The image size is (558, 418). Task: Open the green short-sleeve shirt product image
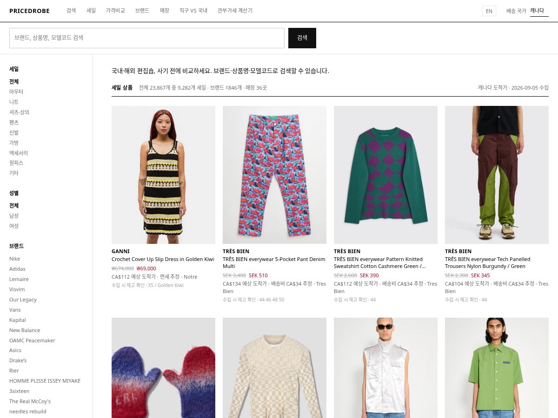497,368
